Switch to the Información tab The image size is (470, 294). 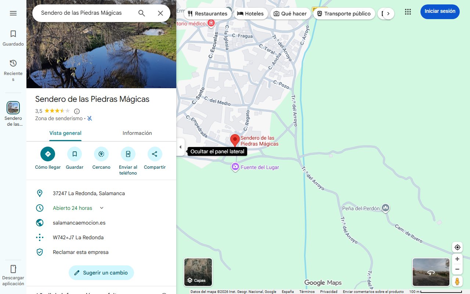tap(137, 133)
